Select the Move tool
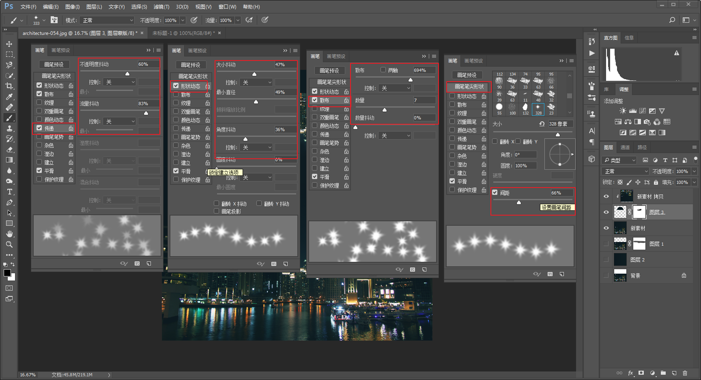The width and height of the screenshot is (701, 380). pos(9,44)
